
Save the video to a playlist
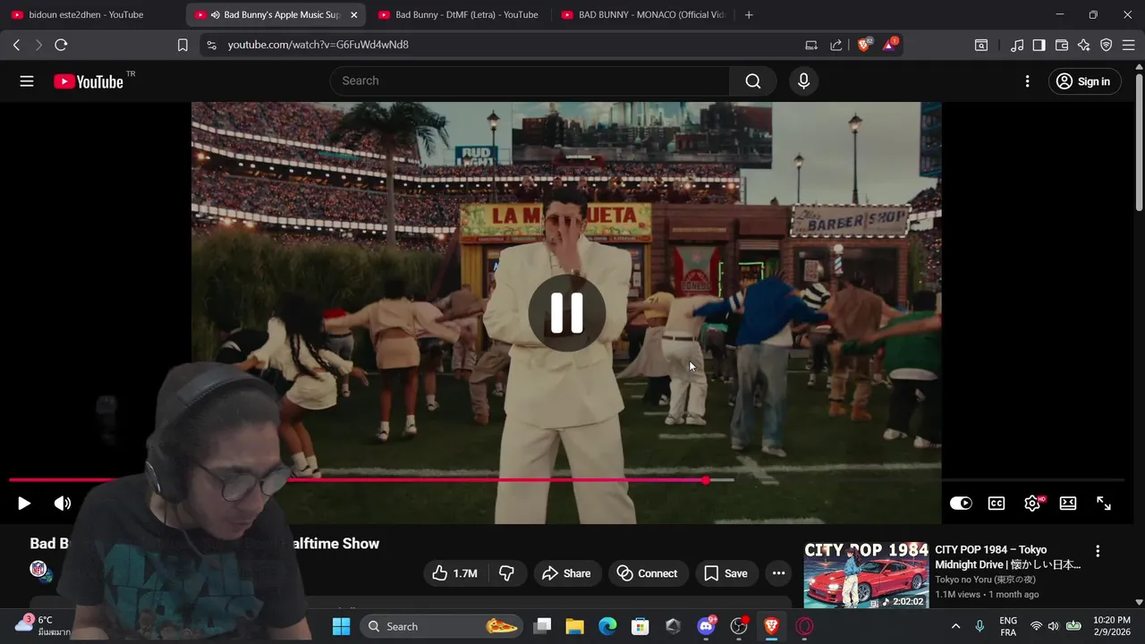tap(725, 573)
